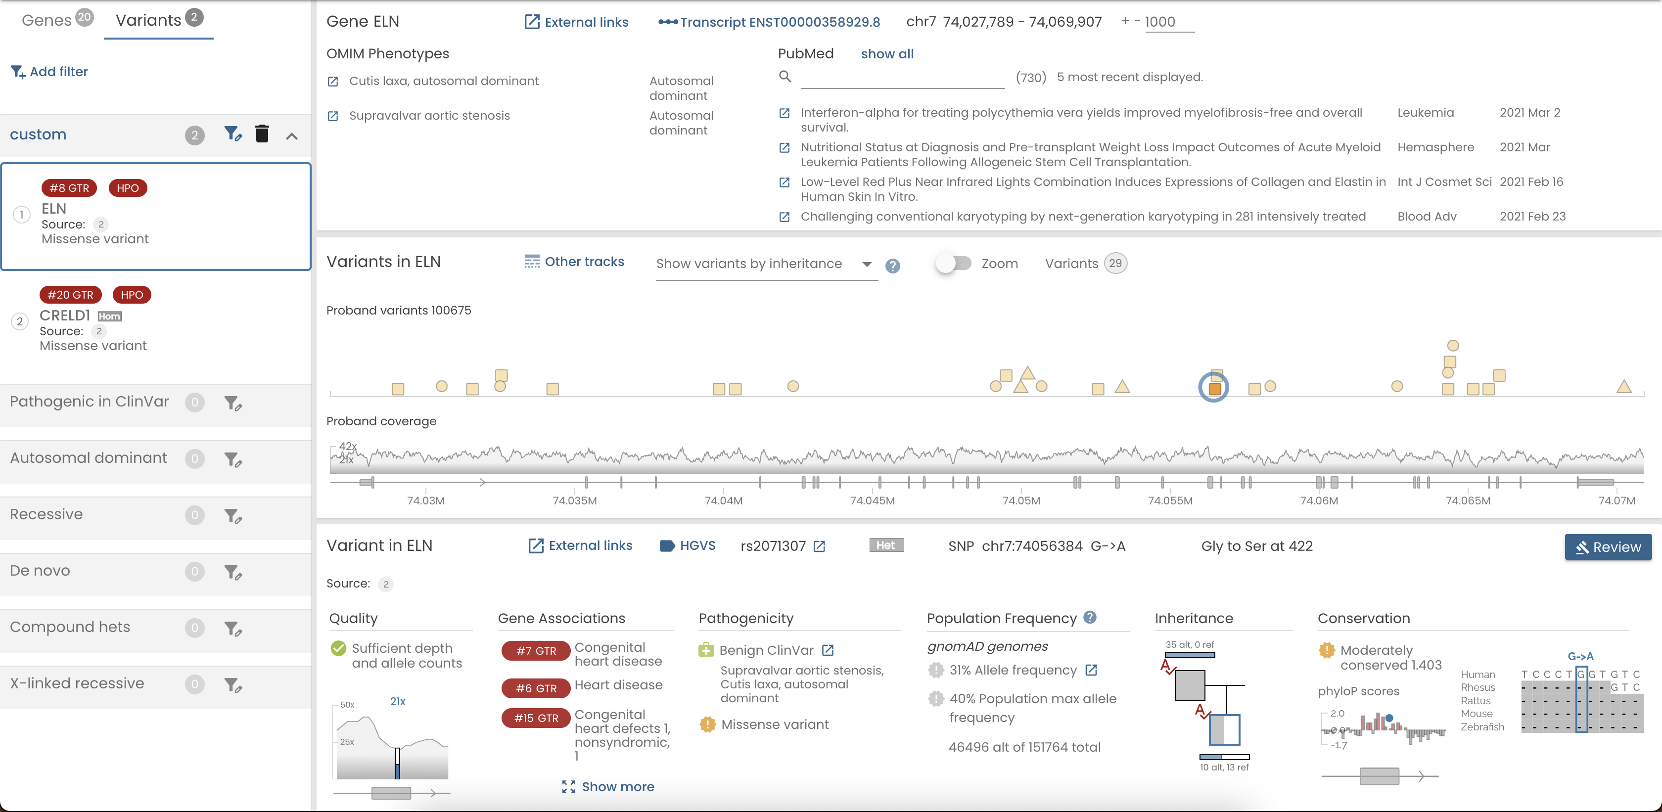The image size is (1662, 812).
Task: Click the Add filter icon
Action: pos(17,72)
